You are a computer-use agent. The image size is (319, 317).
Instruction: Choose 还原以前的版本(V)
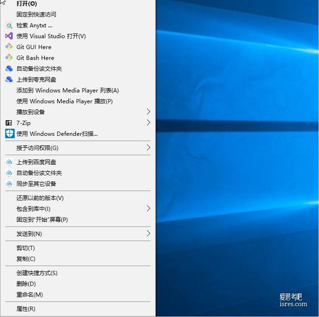point(78,198)
